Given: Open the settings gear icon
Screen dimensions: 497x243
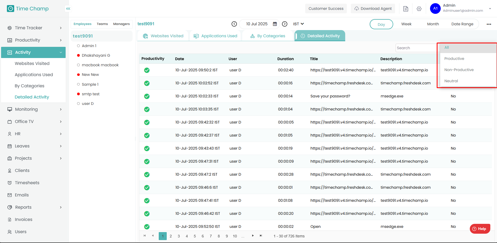Looking at the screenshot, I should tap(419, 9).
